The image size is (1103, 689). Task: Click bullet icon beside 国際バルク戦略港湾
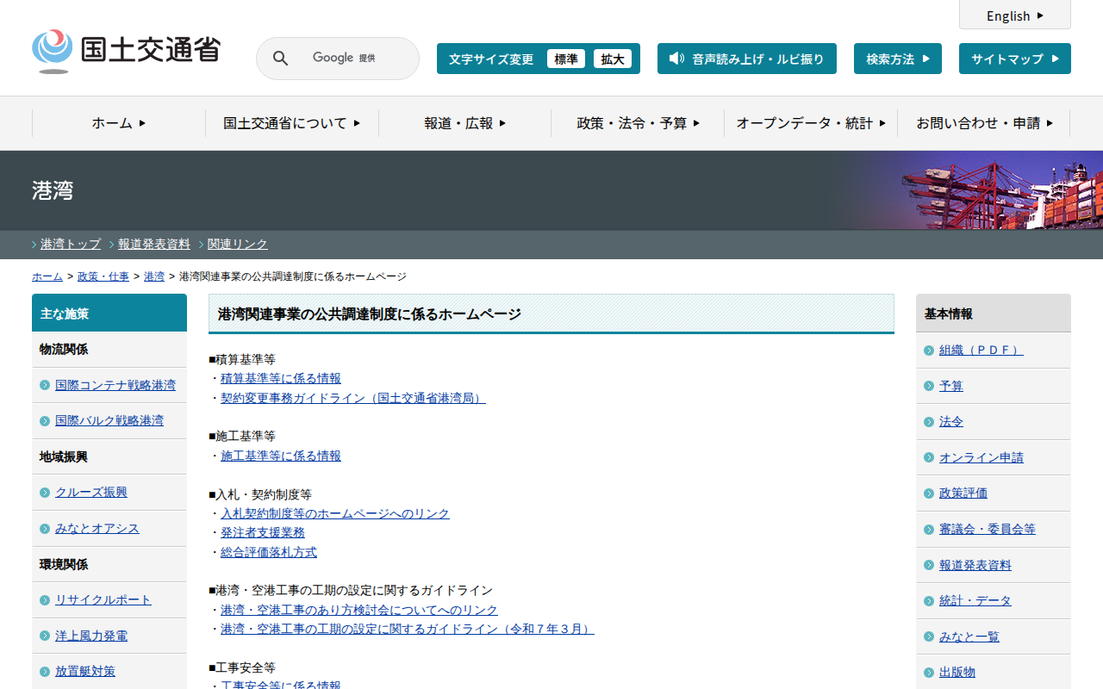(x=45, y=421)
